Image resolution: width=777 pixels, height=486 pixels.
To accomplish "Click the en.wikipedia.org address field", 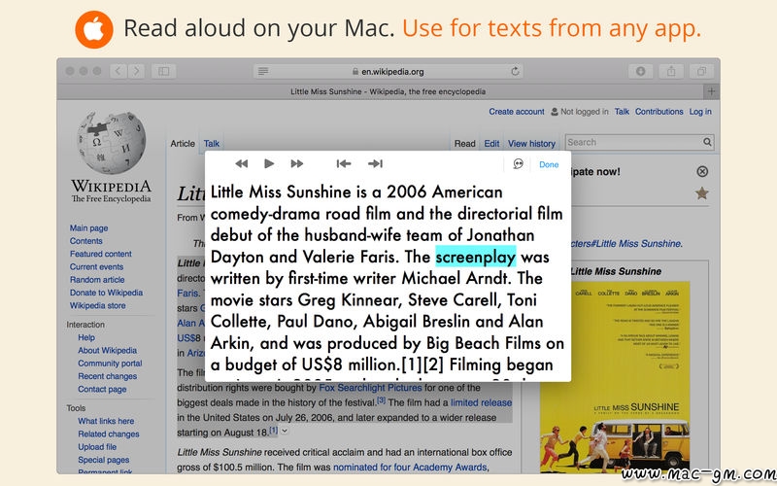I will pos(388,71).
